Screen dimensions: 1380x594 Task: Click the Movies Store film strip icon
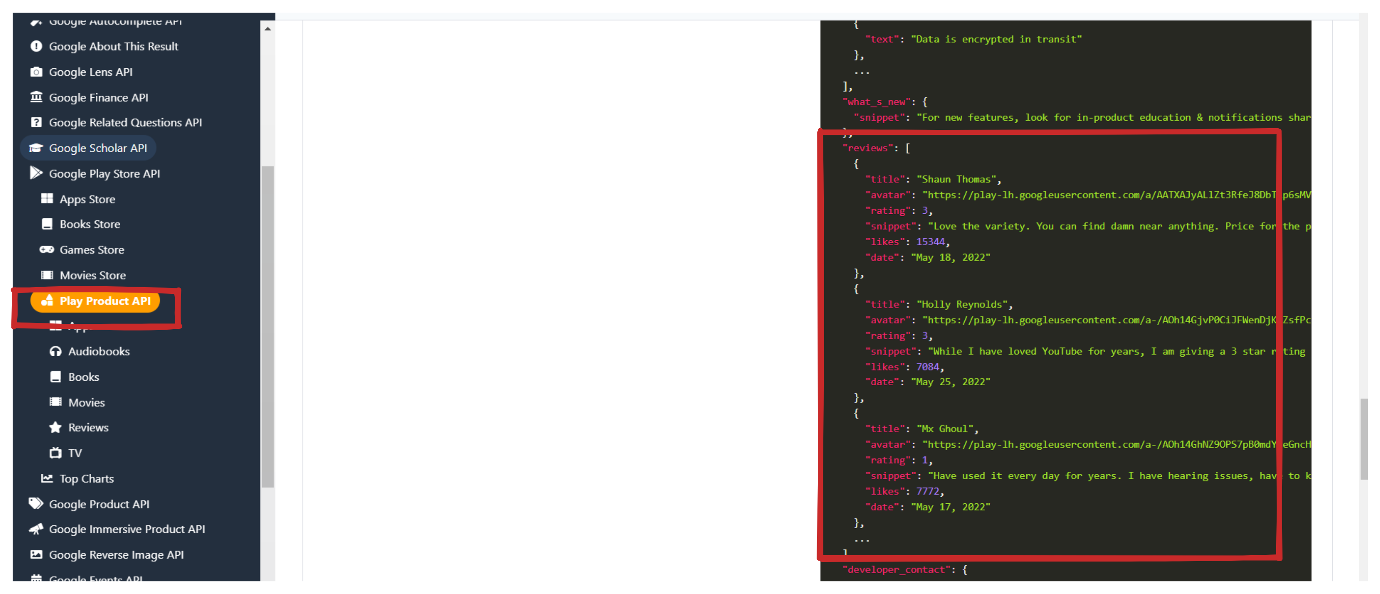point(47,274)
